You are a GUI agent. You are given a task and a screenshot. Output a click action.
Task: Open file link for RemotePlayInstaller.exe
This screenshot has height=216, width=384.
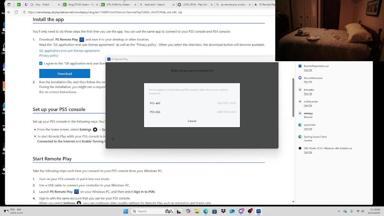(x=308, y=70)
